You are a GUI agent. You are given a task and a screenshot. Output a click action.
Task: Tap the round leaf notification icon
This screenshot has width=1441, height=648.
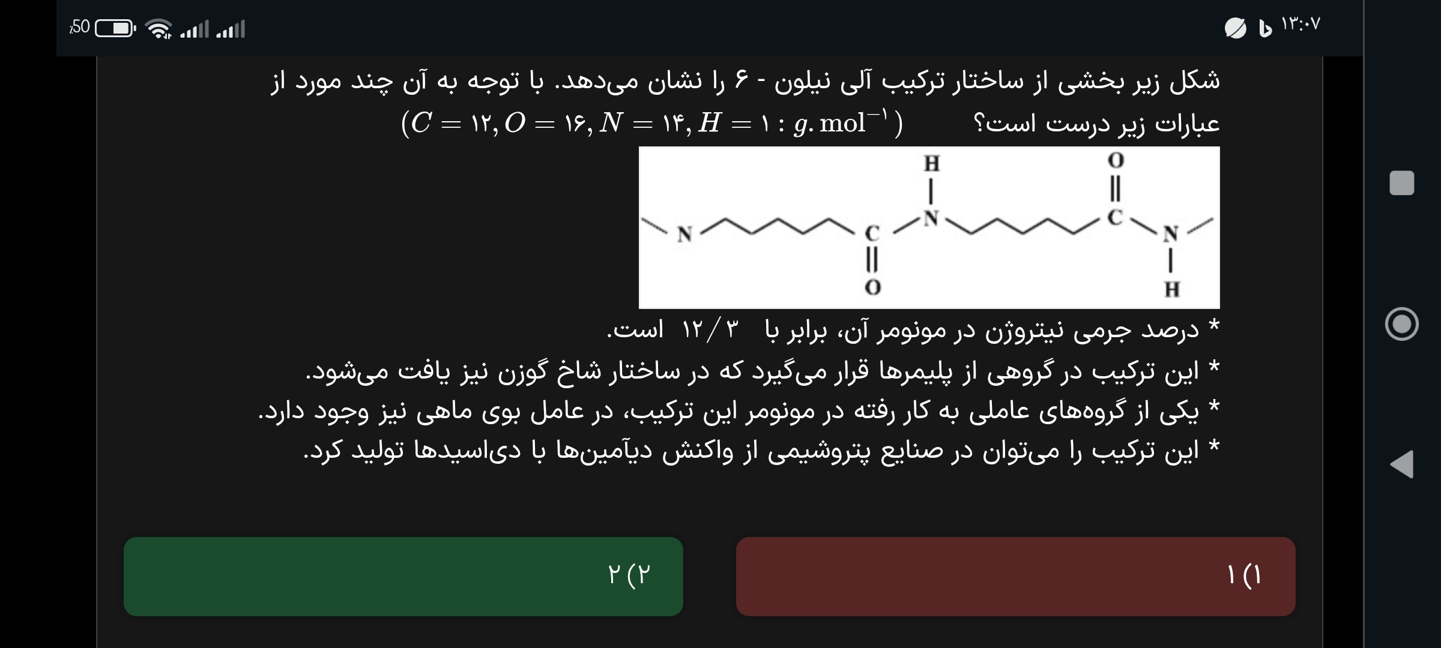pos(1235,28)
